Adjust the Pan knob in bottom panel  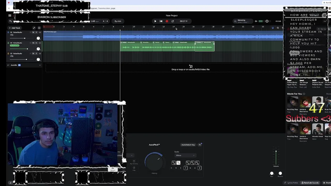pos(272,173)
